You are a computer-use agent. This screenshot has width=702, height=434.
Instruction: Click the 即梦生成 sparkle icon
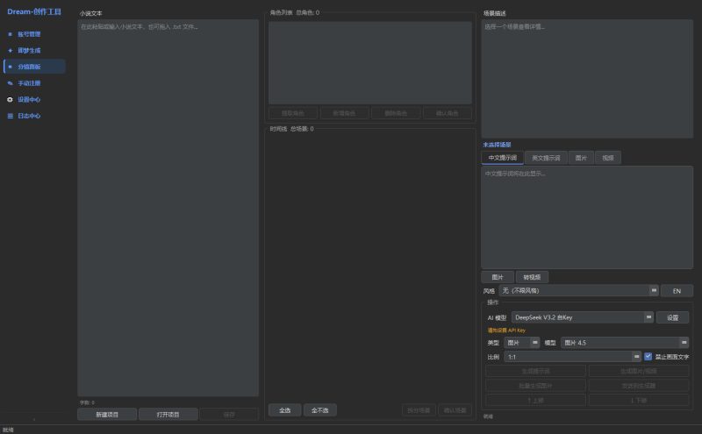point(11,50)
